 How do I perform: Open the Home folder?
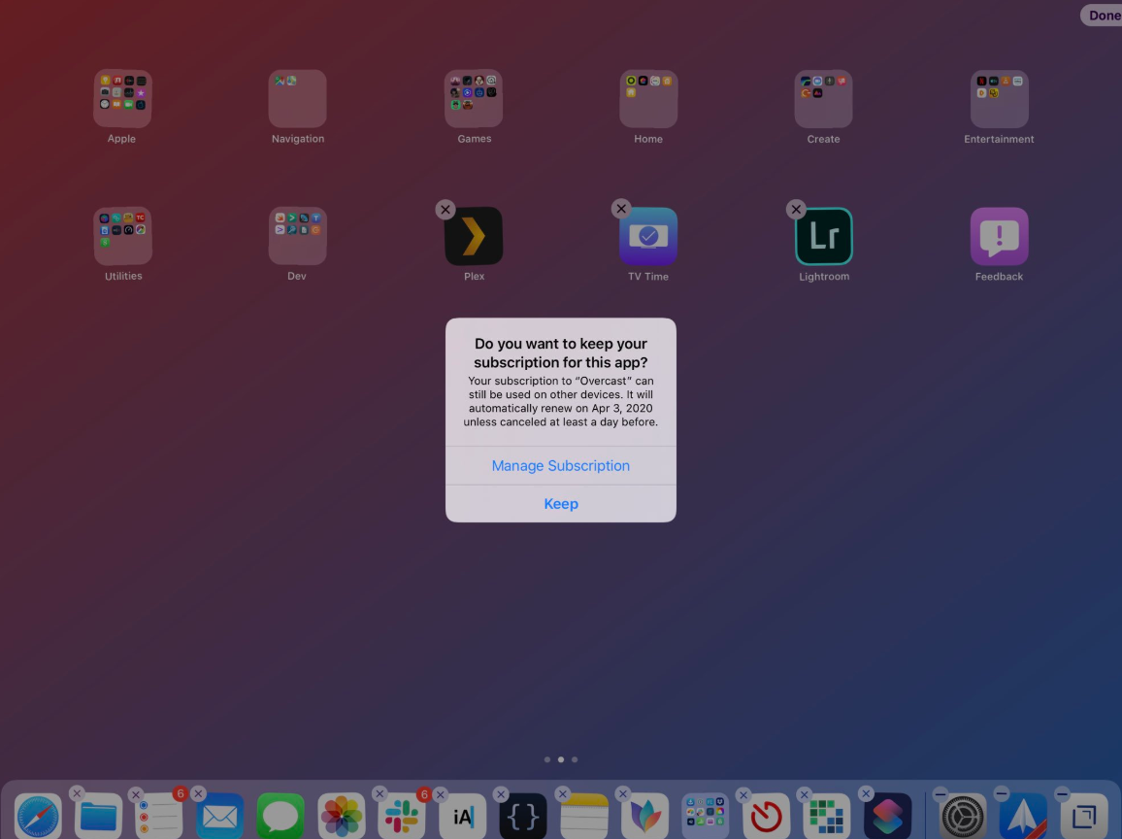point(648,99)
